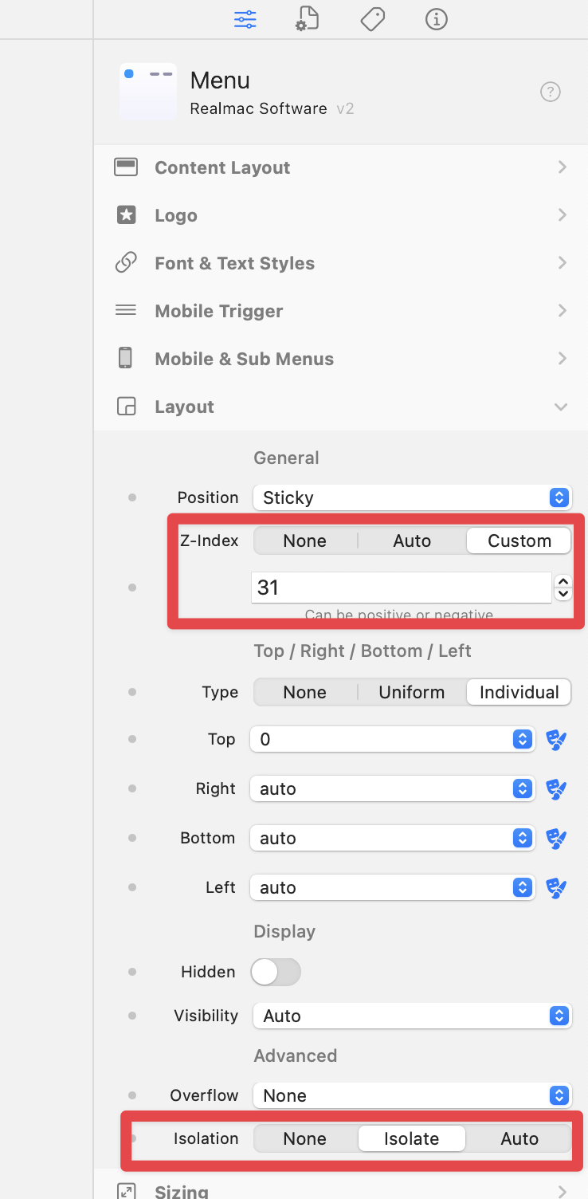Click the help question mark icon

pos(551,92)
